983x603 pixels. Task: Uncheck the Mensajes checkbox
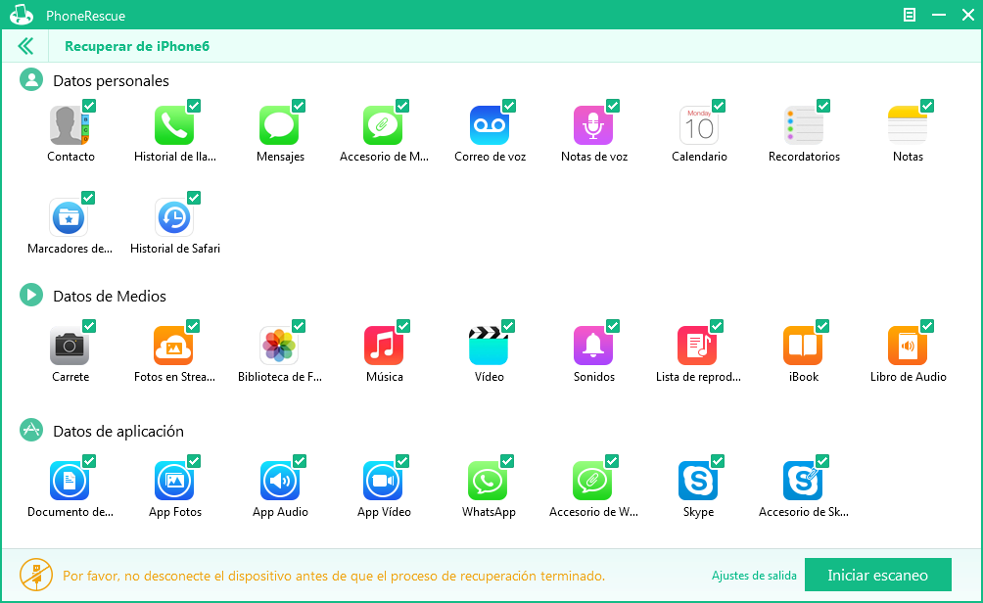(x=299, y=106)
